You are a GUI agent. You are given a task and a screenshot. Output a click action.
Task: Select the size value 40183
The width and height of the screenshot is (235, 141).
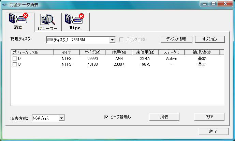(x=93, y=64)
